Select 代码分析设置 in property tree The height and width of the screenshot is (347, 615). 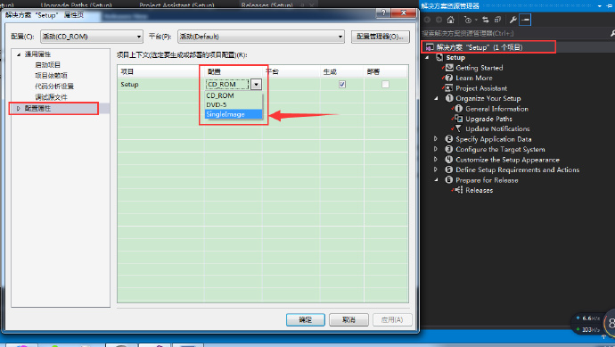54,86
